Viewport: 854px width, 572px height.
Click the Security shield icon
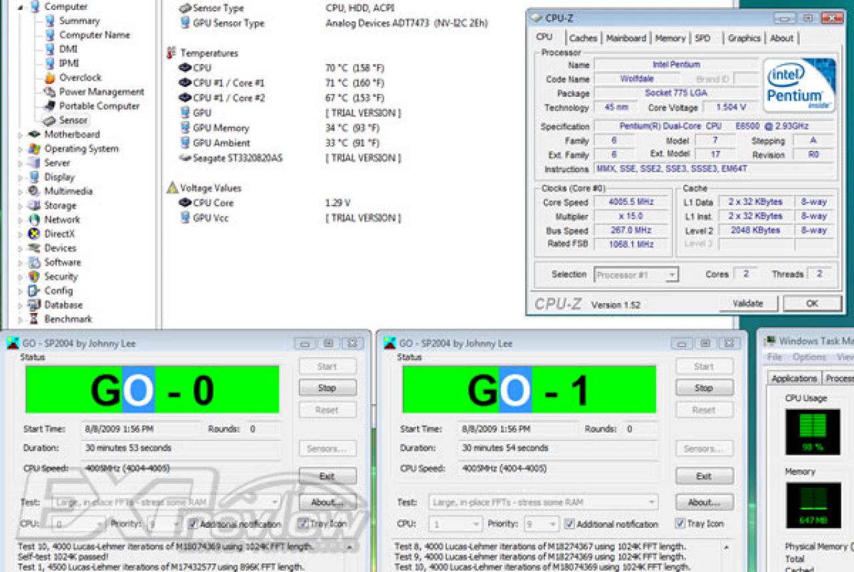click(34, 276)
